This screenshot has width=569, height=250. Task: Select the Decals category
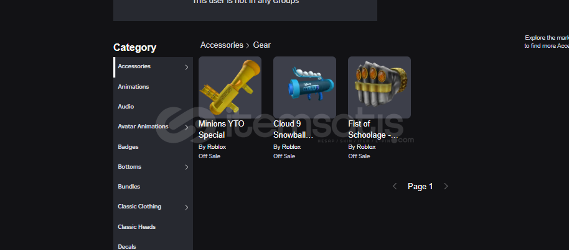pyautogui.click(x=127, y=247)
